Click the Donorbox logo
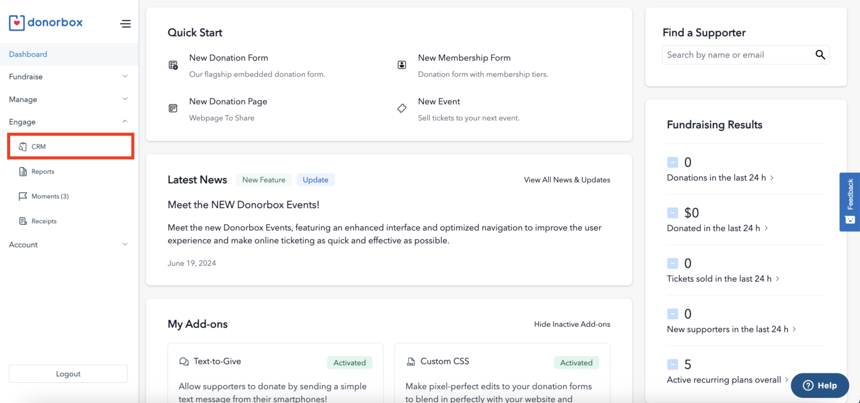The image size is (860, 403). coord(46,22)
